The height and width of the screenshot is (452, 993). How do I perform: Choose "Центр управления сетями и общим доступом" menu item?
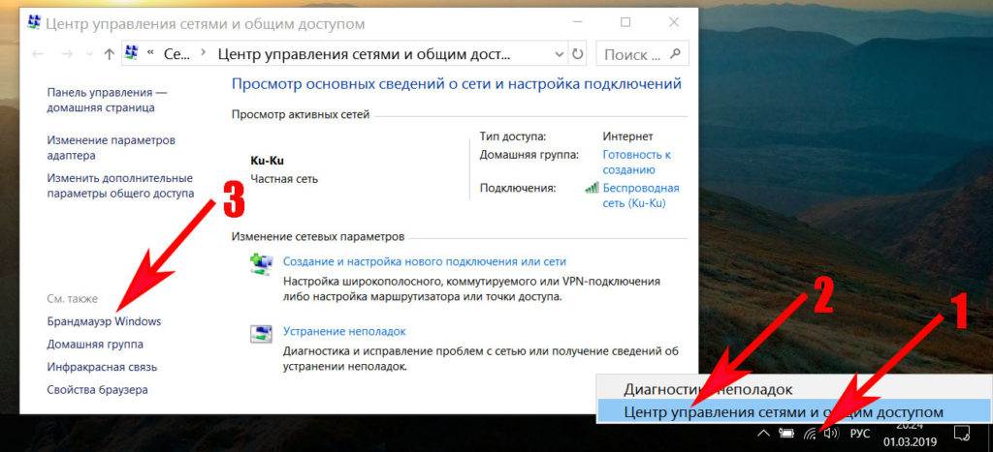tap(783, 412)
